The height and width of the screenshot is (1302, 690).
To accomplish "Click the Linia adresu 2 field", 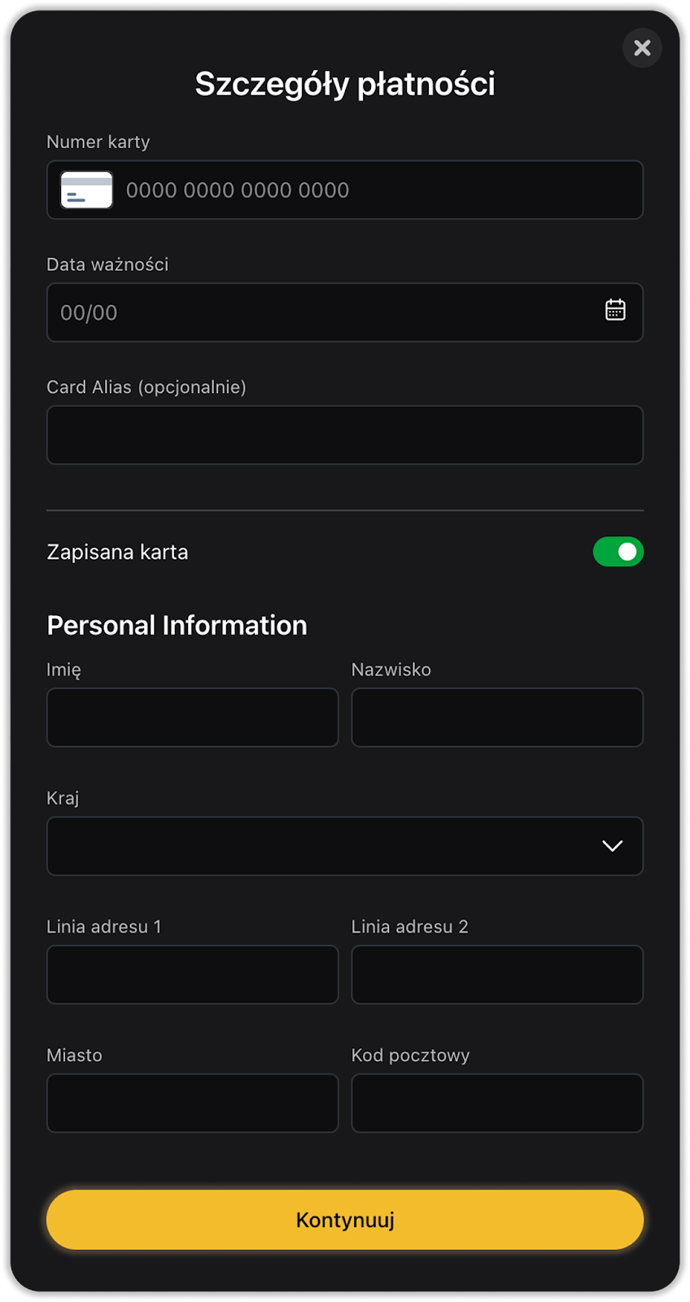I will [x=497, y=975].
